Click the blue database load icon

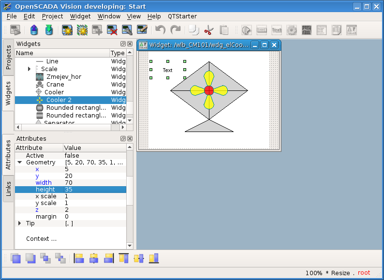34,30
